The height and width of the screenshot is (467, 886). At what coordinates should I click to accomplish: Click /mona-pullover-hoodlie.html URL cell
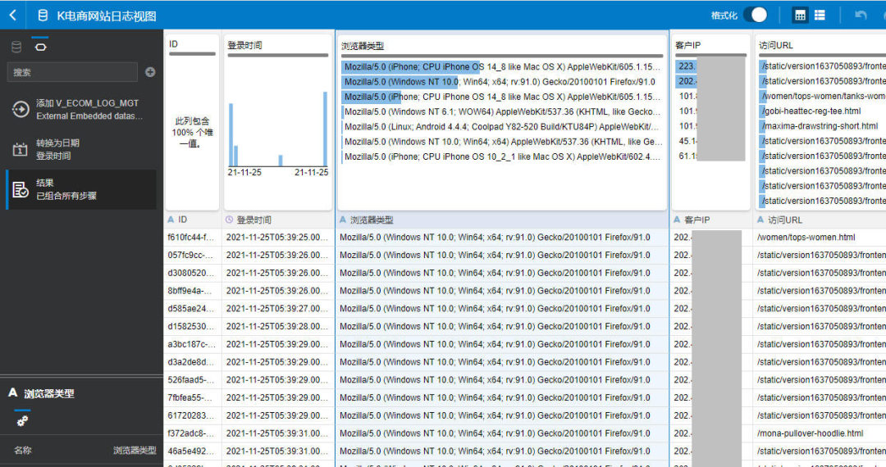point(820,433)
